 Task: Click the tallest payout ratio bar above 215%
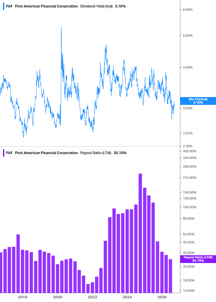click(140, 233)
